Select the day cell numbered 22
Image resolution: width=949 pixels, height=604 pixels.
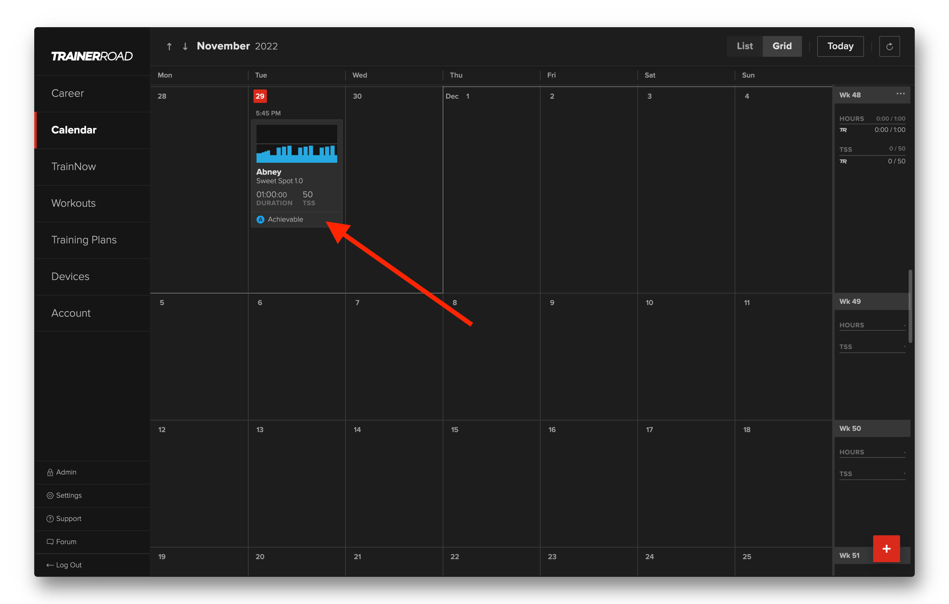[x=491, y=562]
